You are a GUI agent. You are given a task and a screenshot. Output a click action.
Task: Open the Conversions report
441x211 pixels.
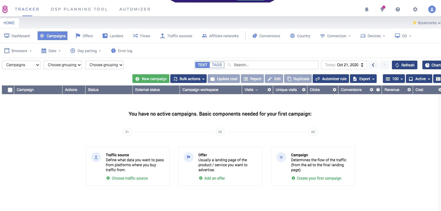pyautogui.click(x=266, y=36)
